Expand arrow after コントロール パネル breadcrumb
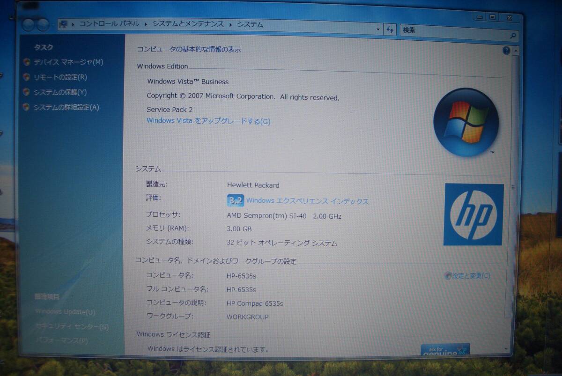562x376 pixels. 146,24
